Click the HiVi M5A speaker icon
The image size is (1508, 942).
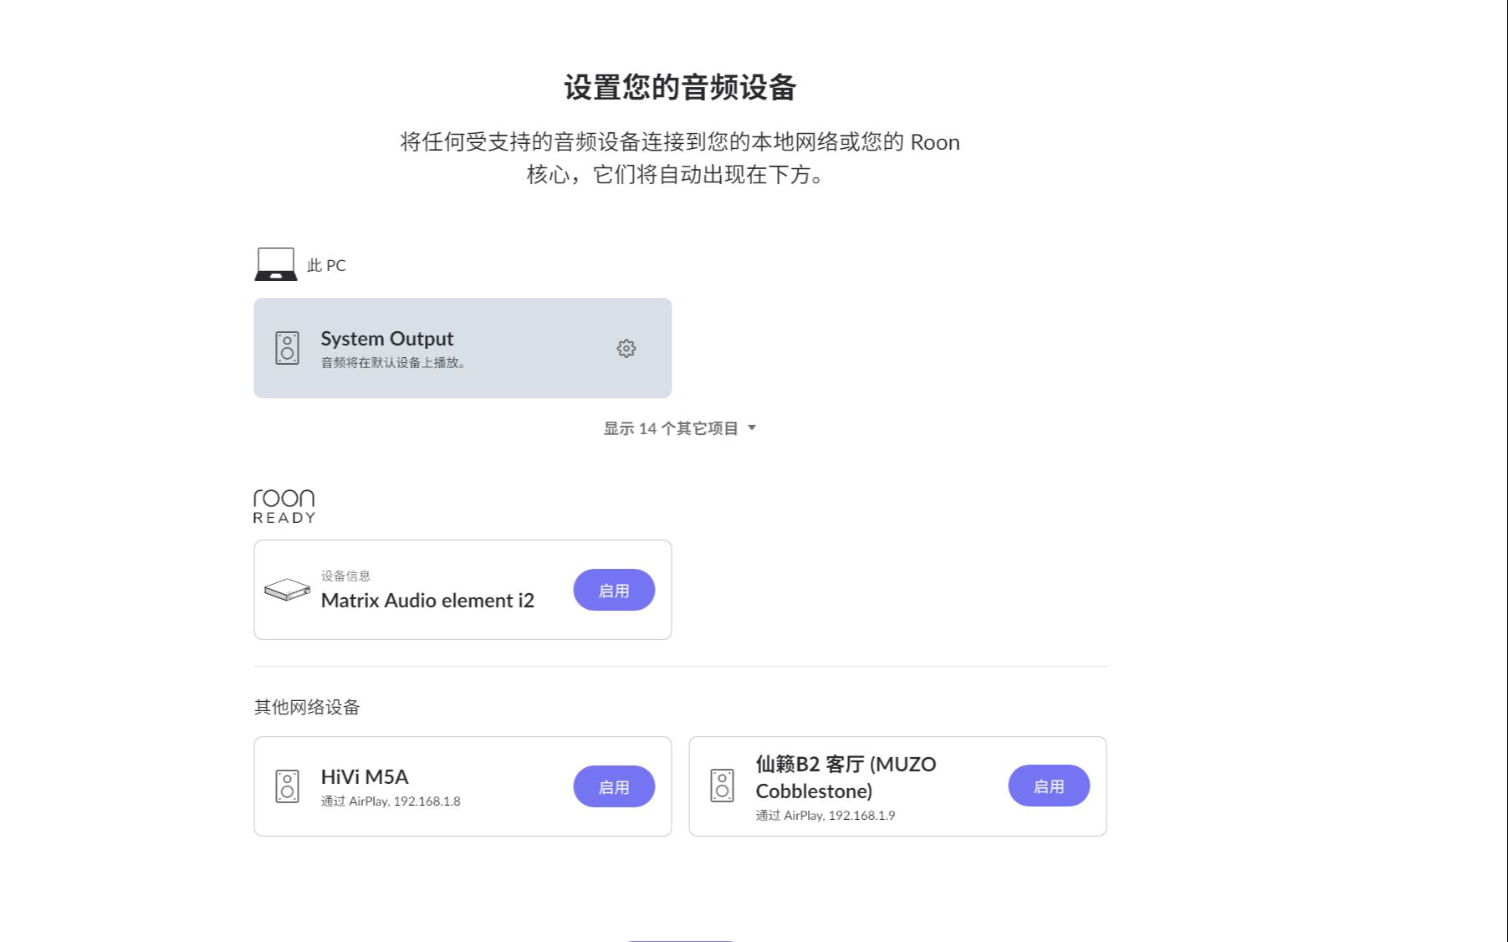coord(287,786)
